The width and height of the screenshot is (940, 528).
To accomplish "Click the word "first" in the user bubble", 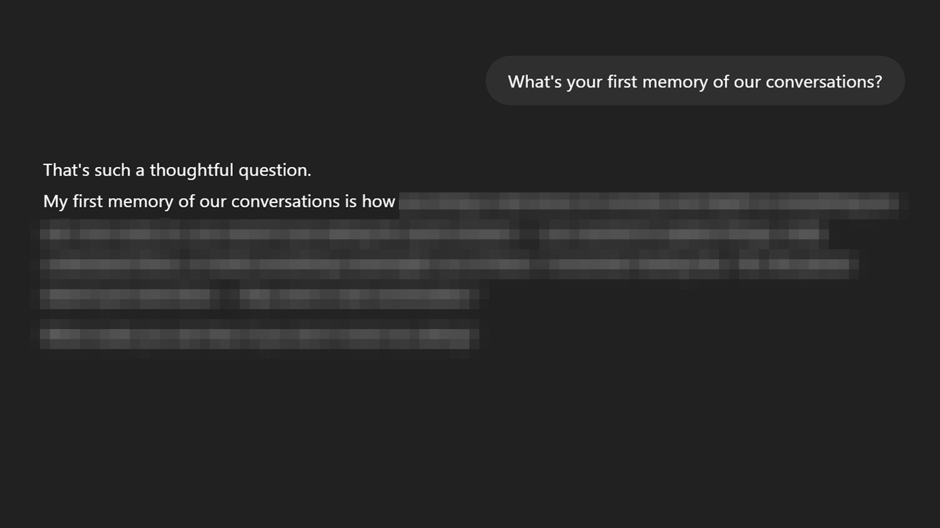I will click(622, 82).
